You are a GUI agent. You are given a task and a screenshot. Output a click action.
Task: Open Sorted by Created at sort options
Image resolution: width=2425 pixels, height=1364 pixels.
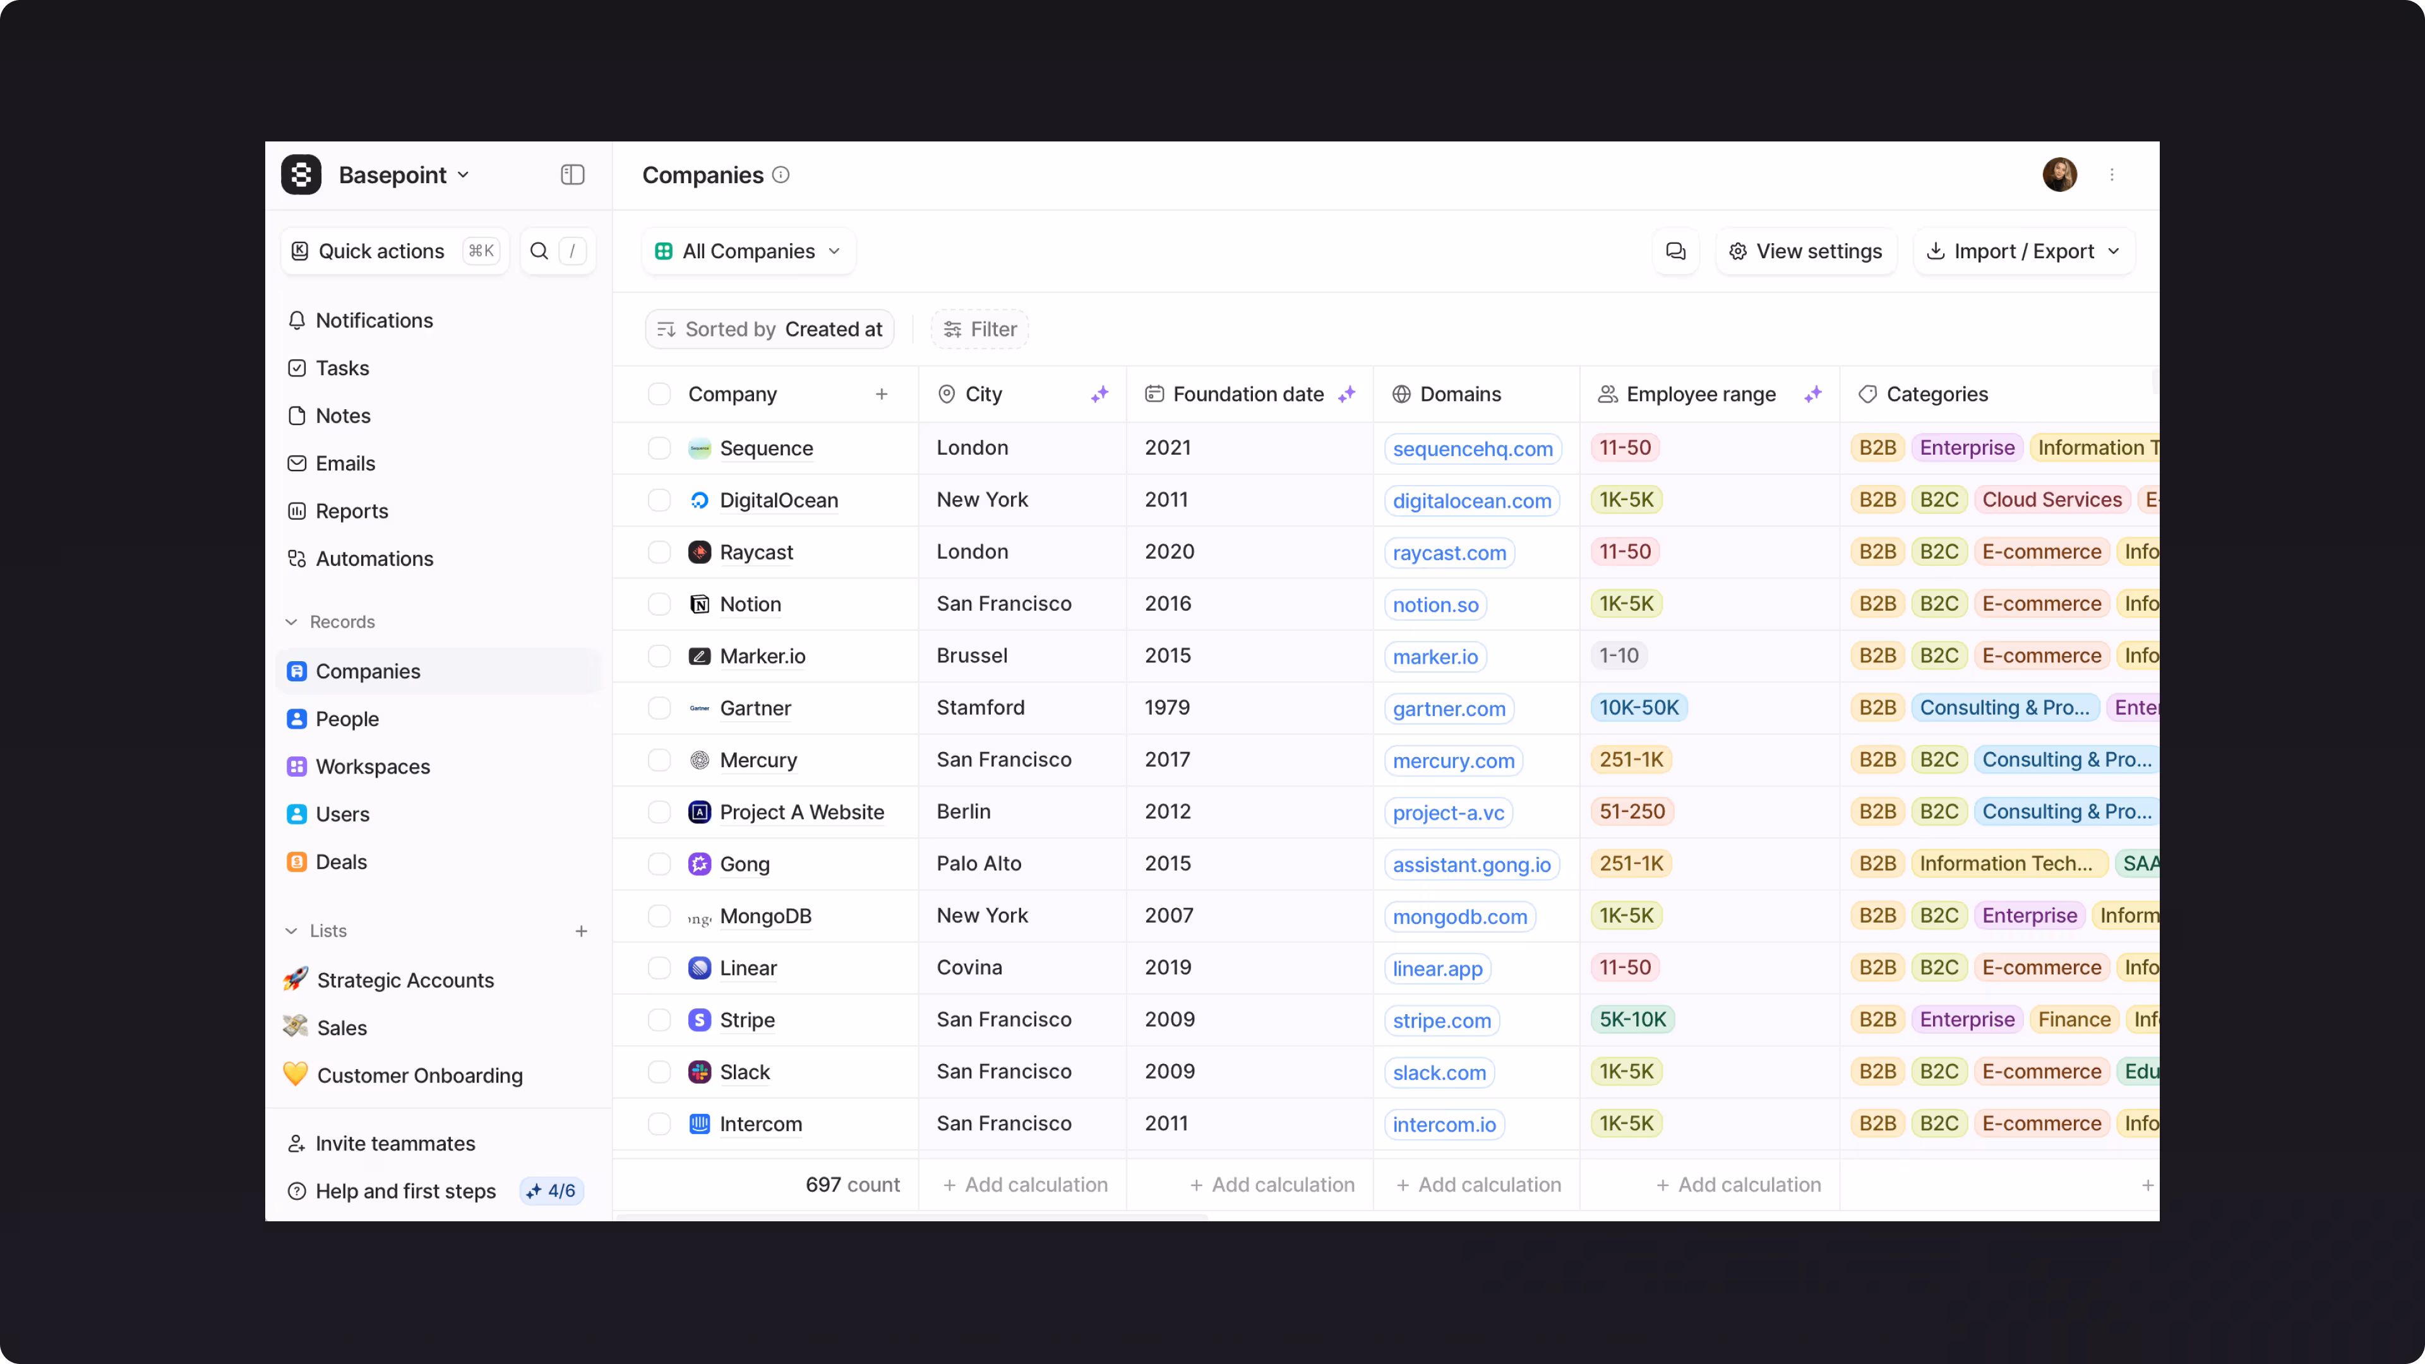[770, 330]
